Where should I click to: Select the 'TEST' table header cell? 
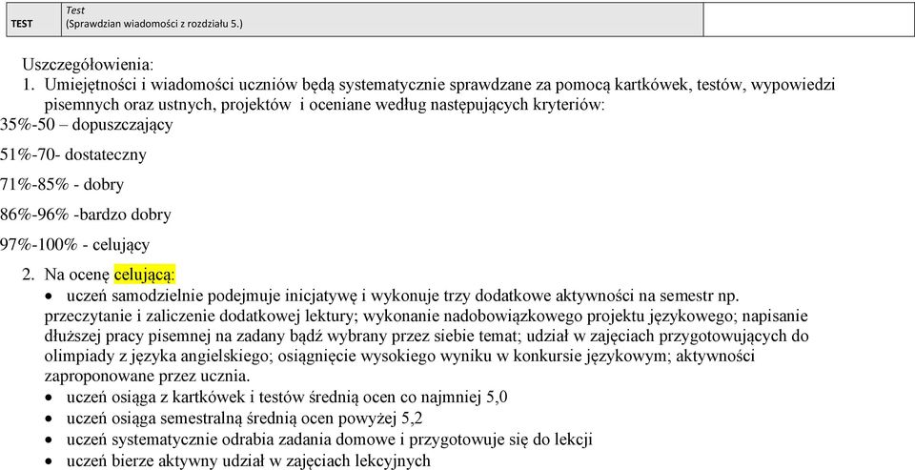[x=34, y=19]
